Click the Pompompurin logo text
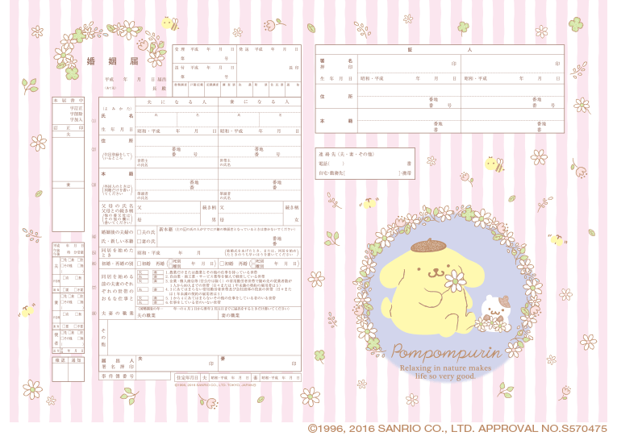The image size is (617, 436). [x=446, y=351]
